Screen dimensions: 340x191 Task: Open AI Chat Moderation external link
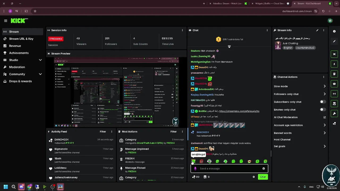325,117
